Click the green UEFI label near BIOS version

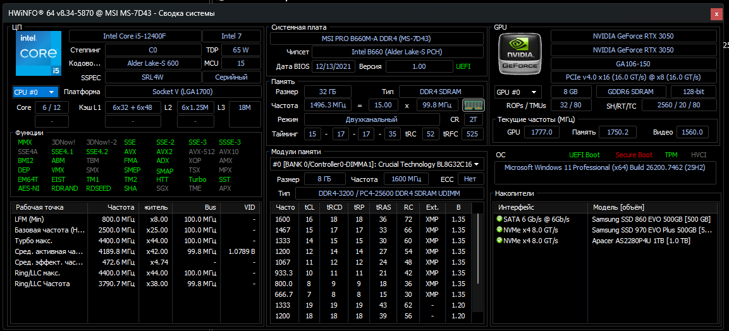pyautogui.click(x=463, y=66)
